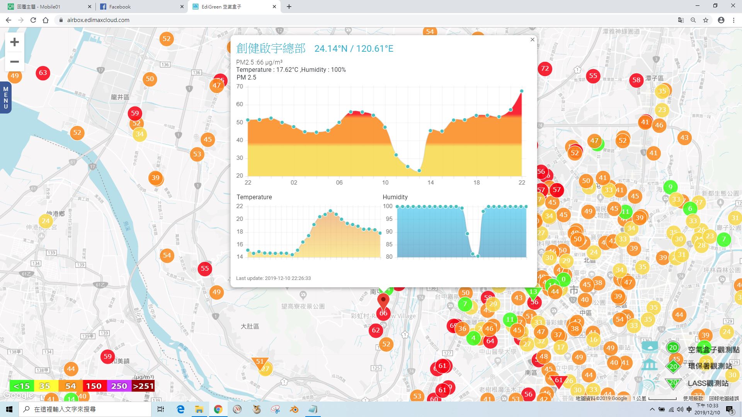Open Chrome three-dot menu
The width and height of the screenshot is (742, 417).
click(x=733, y=20)
